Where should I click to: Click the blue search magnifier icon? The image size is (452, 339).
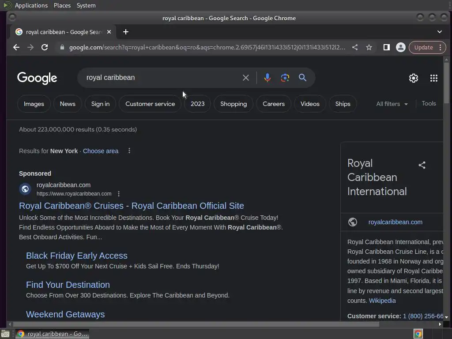click(x=302, y=78)
